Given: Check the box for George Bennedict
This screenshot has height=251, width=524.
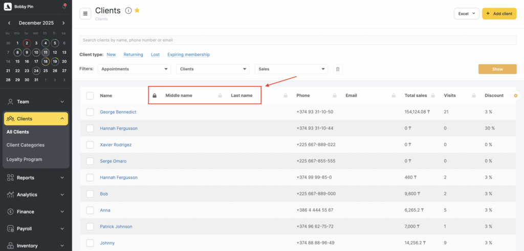Looking at the screenshot, I should 90,112.
